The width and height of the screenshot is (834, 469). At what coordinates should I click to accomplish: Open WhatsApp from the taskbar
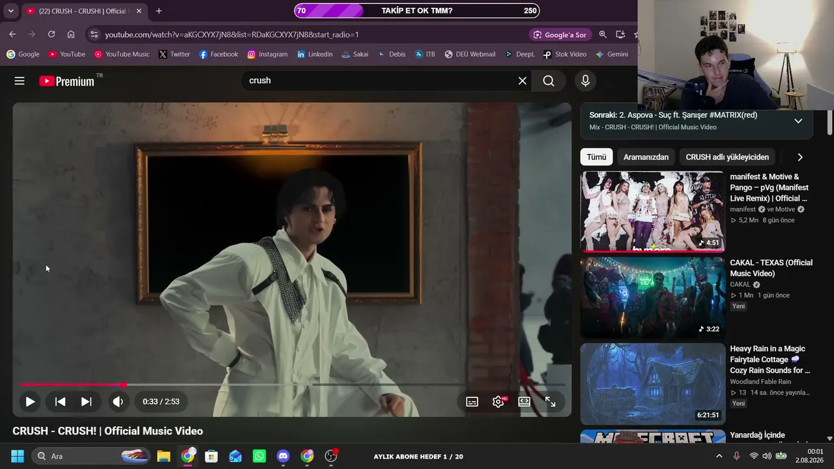click(x=259, y=456)
